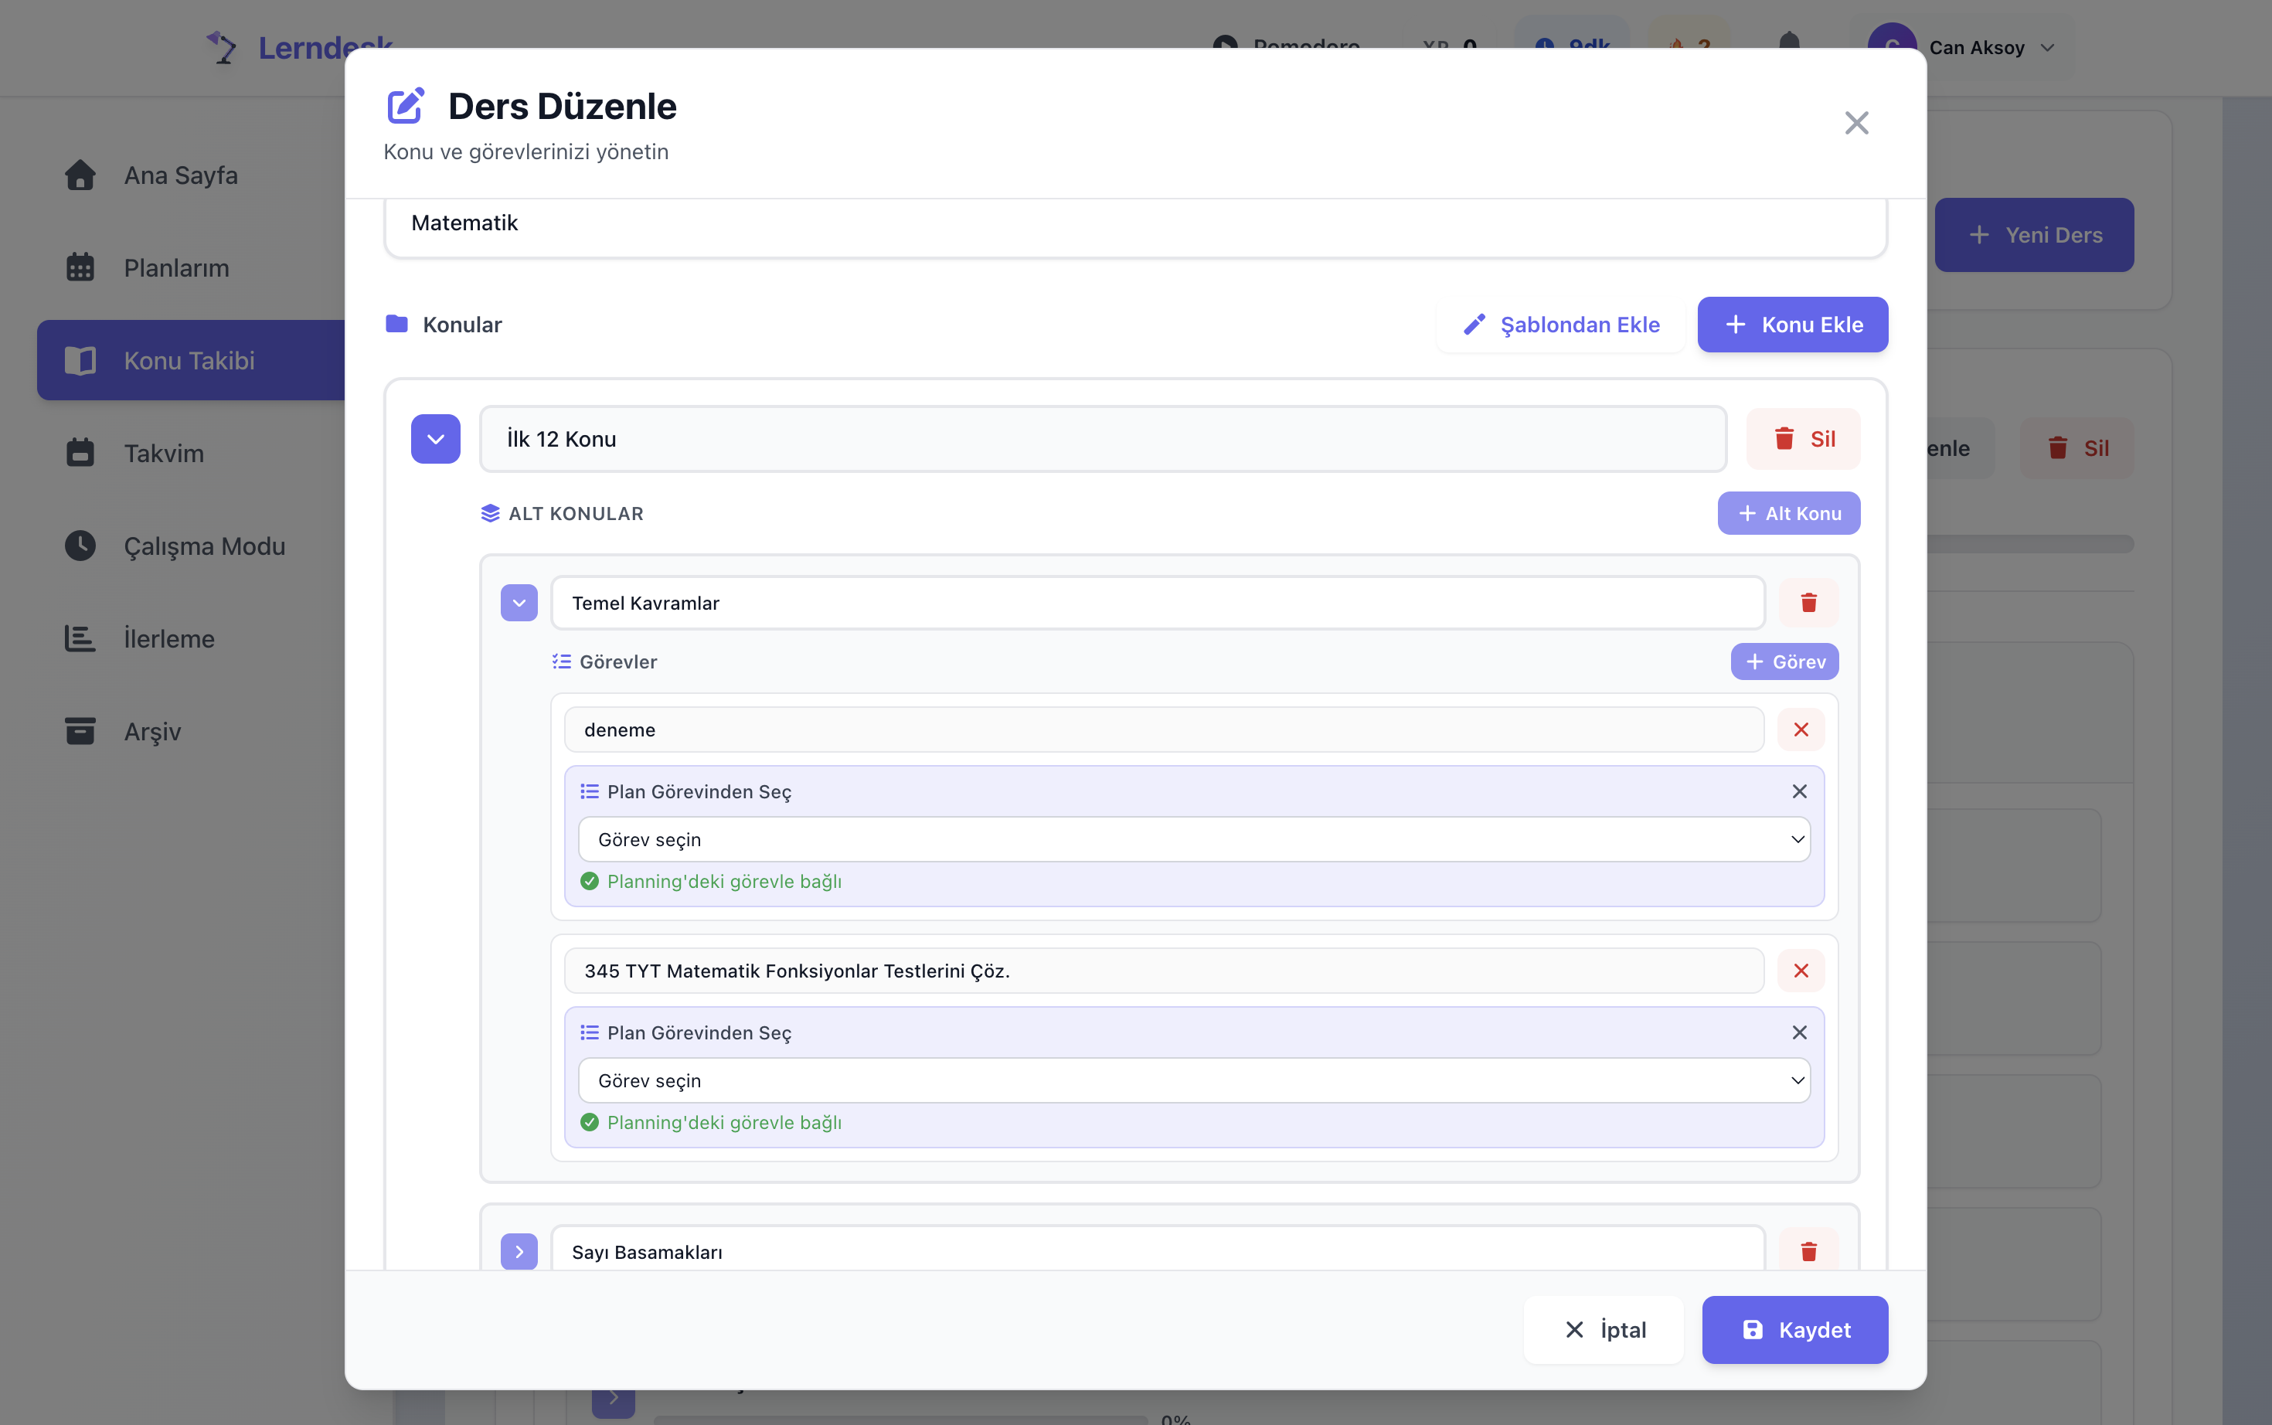The image size is (2272, 1425).
Task: Open Çalışma Modu from the sidebar
Action: click(203, 546)
